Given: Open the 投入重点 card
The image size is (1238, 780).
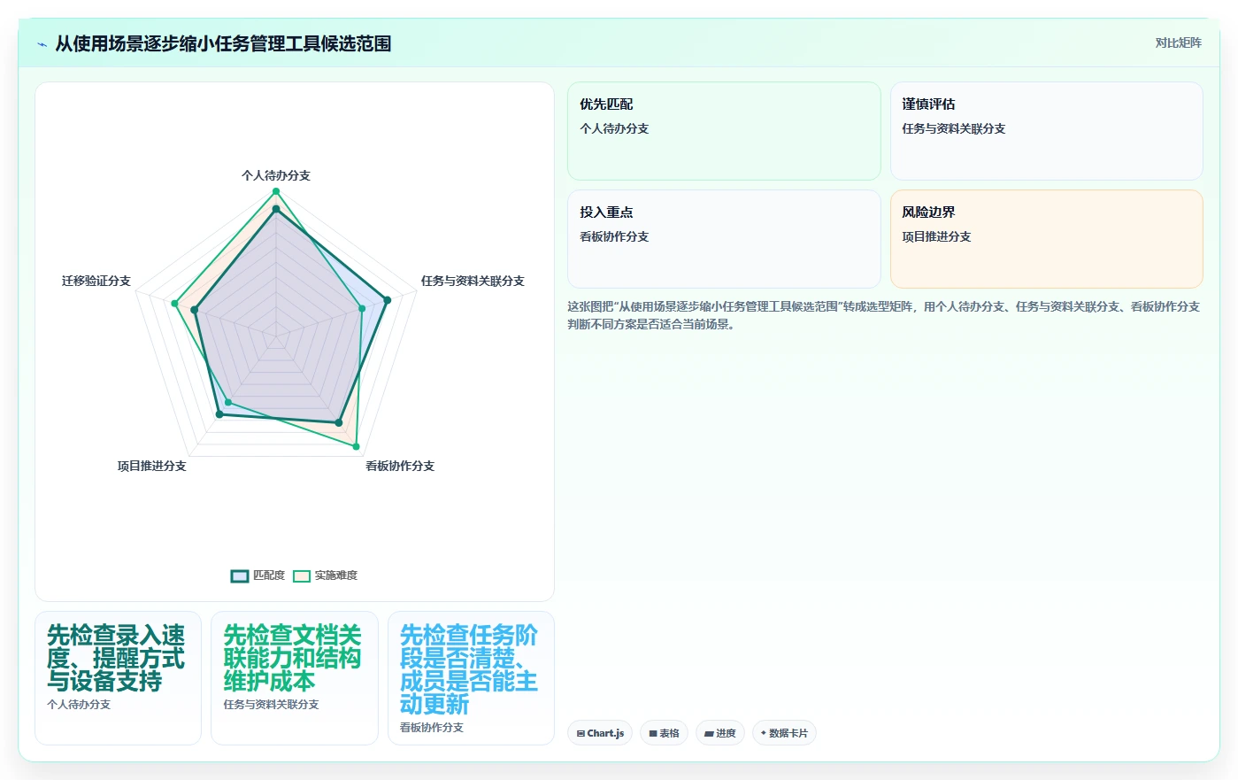Looking at the screenshot, I should click(724, 239).
